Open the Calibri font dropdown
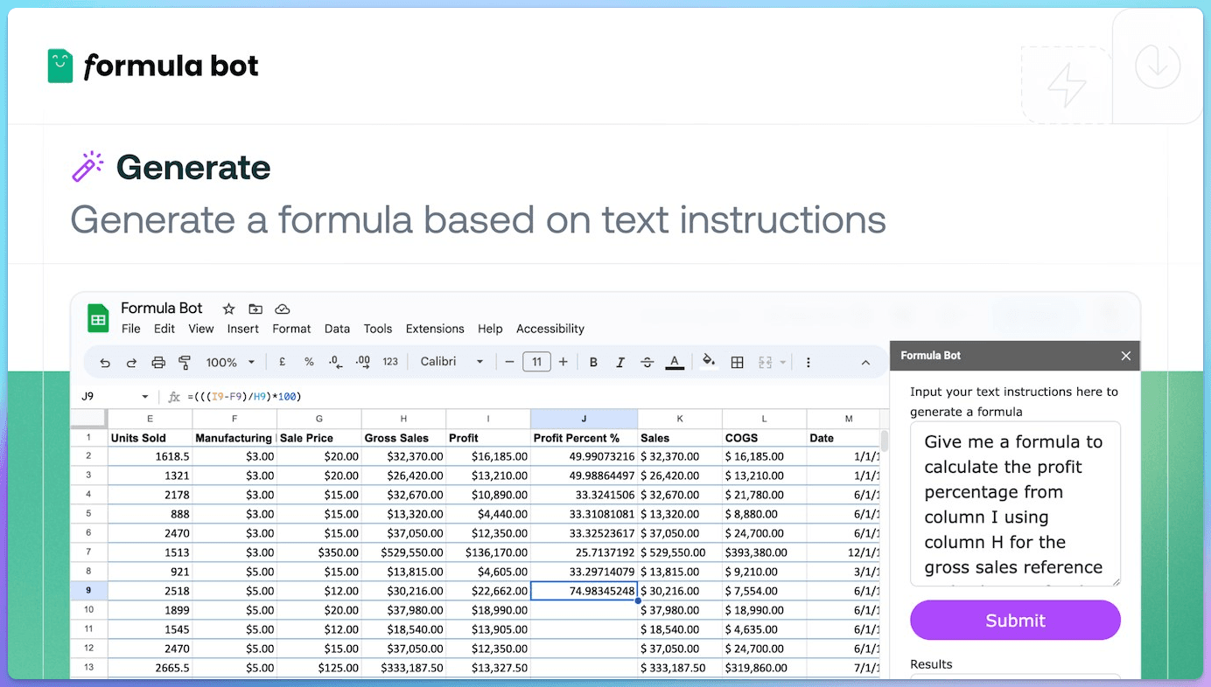The image size is (1211, 687). tap(451, 361)
